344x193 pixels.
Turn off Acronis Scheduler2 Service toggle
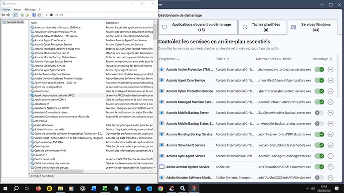pos(319,145)
